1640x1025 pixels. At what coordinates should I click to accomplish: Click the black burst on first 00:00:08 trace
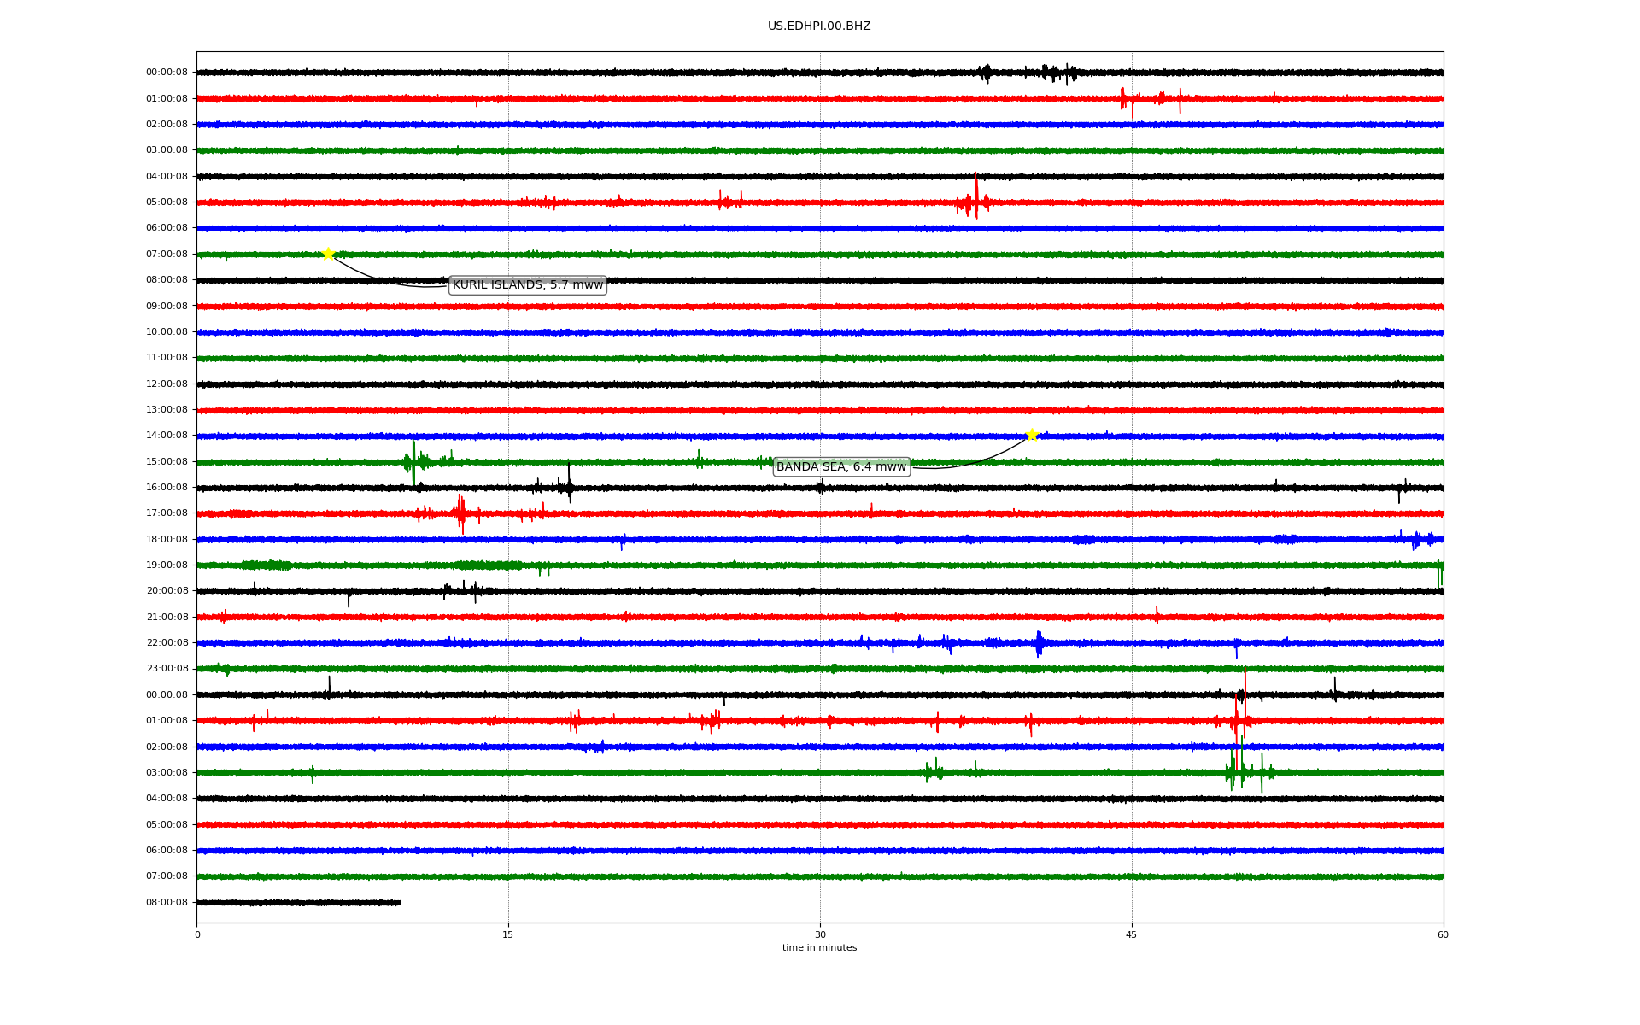pos(987,73)
